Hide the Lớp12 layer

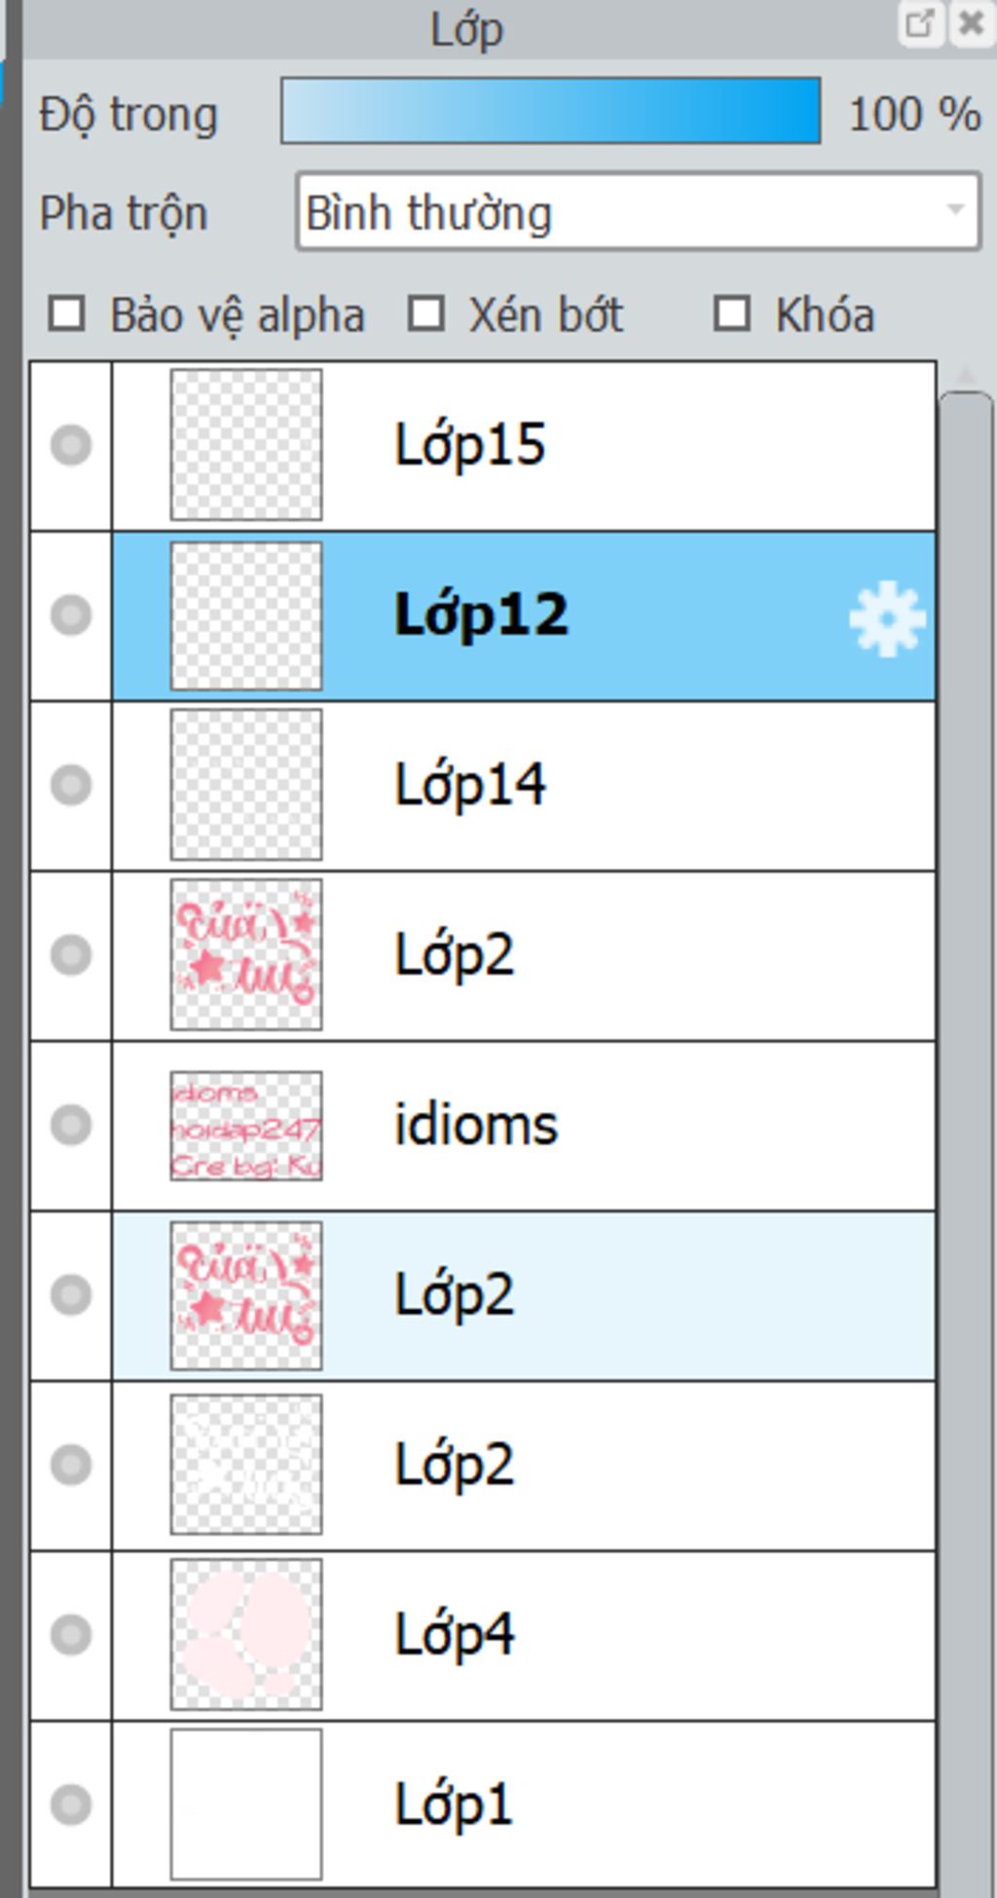(71, 615)
